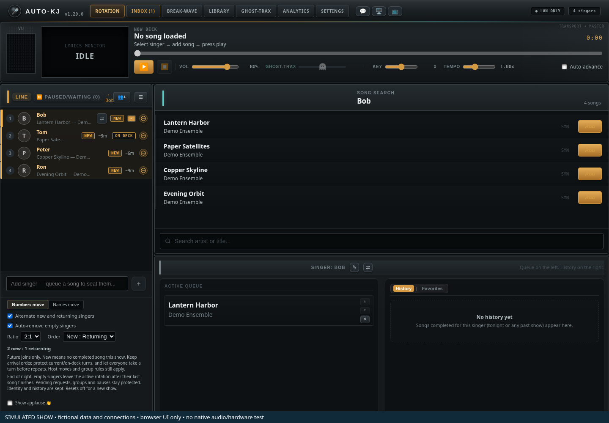Toggle Alternate new and returning singers
The image size is (609, 423).
click(10, 316)
